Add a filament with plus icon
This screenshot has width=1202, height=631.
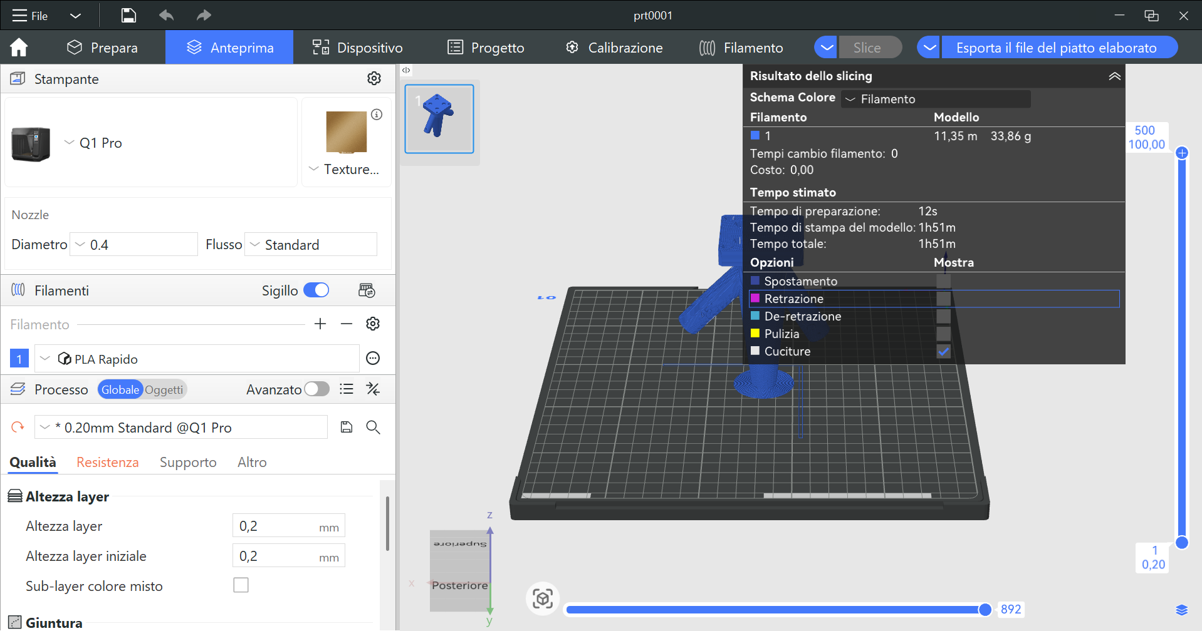(320, 324)
